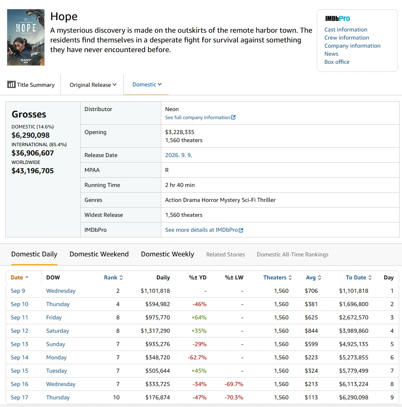Viewport: 402px width, 407px height.
Task: Expand the Original Release dropdown
Action: pos(93,85)
